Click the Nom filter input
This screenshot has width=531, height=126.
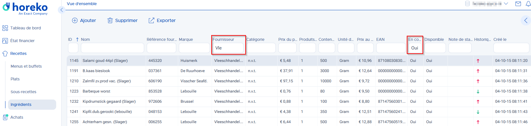112,48
